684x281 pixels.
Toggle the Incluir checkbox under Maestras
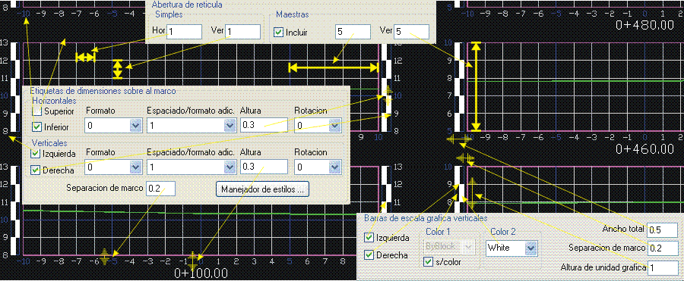coord(278,32)
